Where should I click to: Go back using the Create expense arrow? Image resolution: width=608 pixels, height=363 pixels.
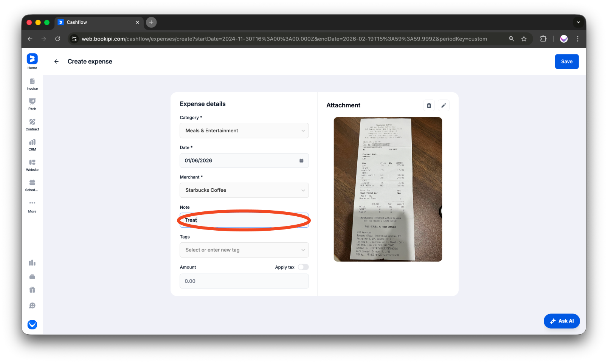[56, 62]
